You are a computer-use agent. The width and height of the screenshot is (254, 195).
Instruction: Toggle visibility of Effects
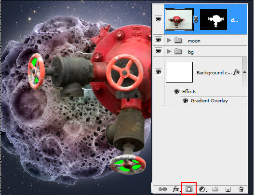(176, 92)
